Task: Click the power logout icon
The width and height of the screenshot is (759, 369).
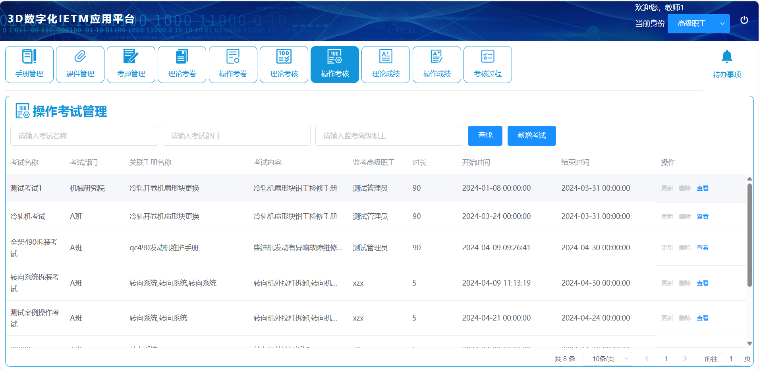Action: tap(744, 20)
